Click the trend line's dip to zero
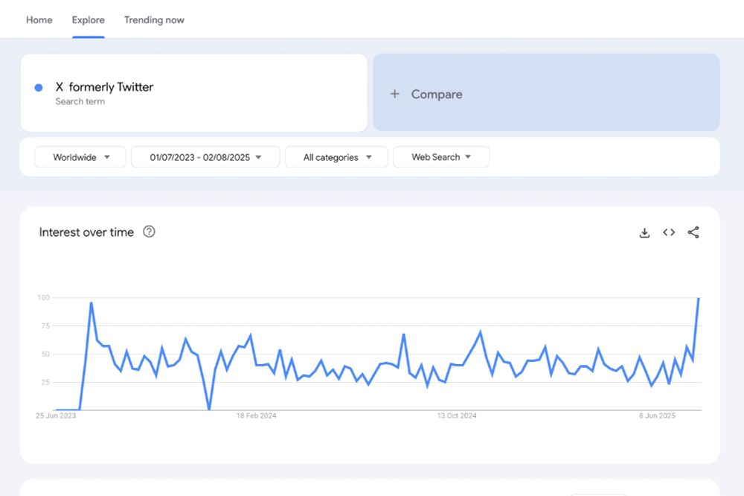This screenshot has width=744, height=496. [x=209, y=409]
